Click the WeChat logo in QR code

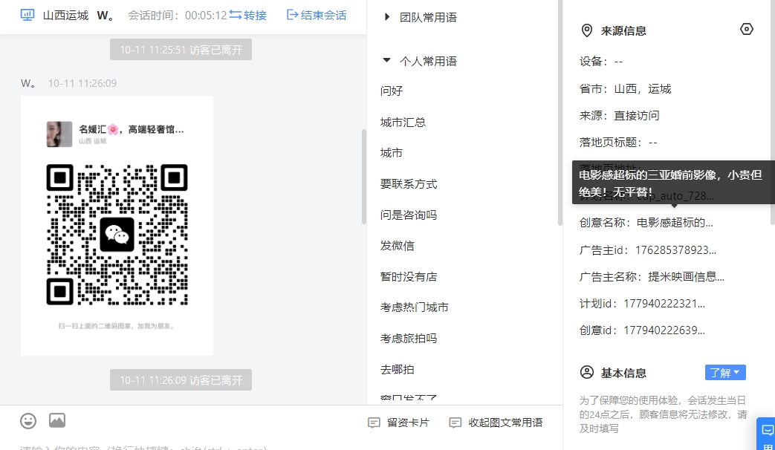coord(117,235)
